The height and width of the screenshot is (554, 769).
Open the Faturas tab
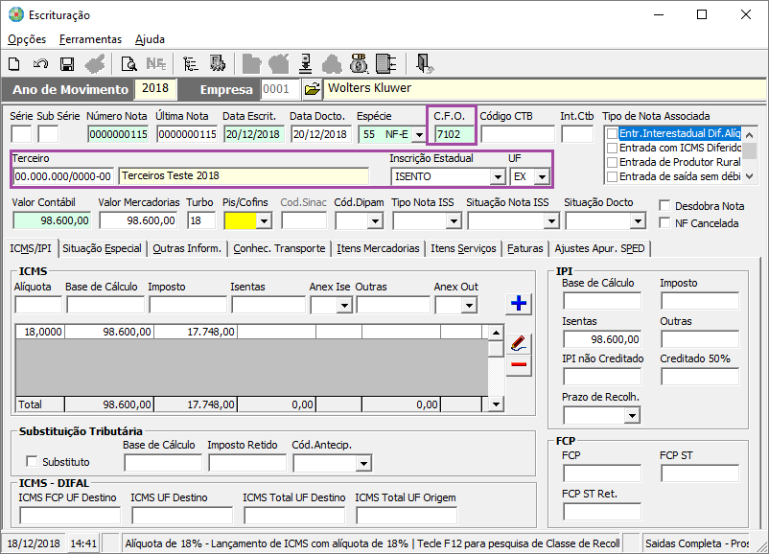[525, 248]
